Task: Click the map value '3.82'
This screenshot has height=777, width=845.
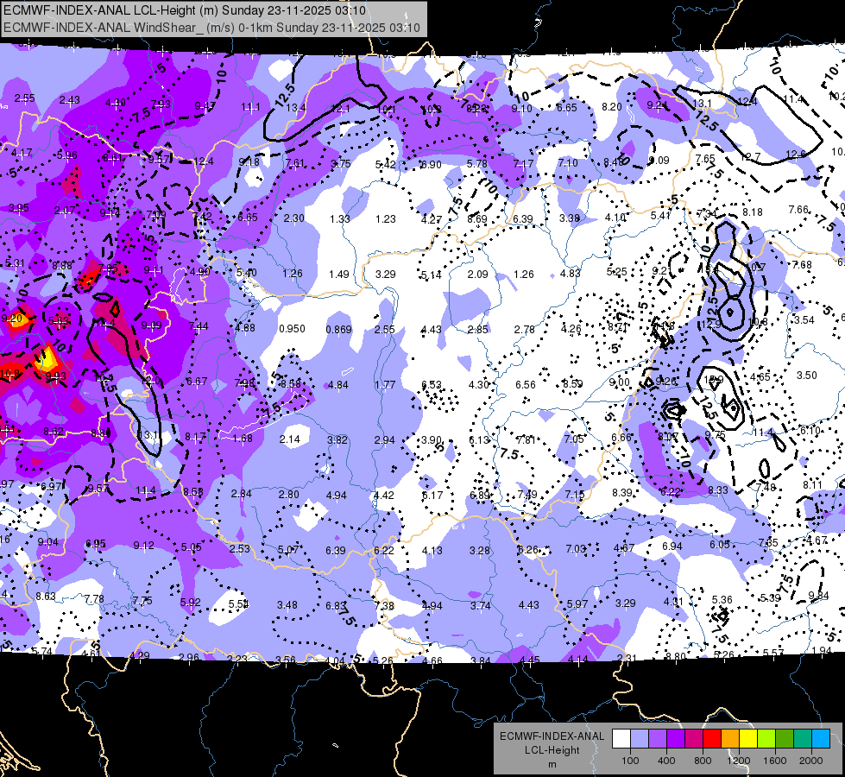Action: coord(337,440)
